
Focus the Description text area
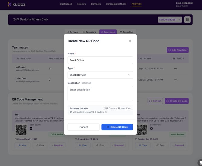click(x=100, y=93)
